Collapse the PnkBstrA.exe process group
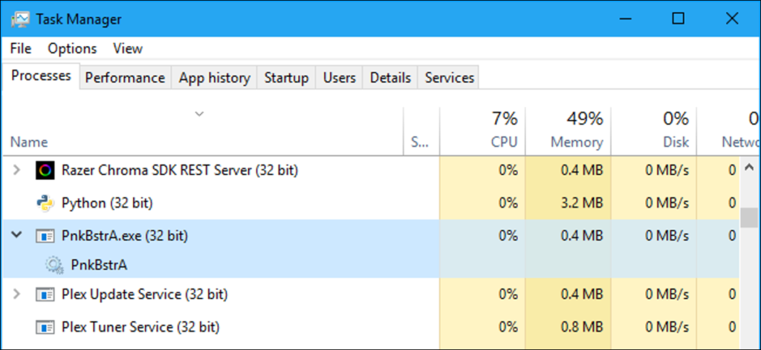The height and width of the screenshot is (350, 761). coord(17,236)
